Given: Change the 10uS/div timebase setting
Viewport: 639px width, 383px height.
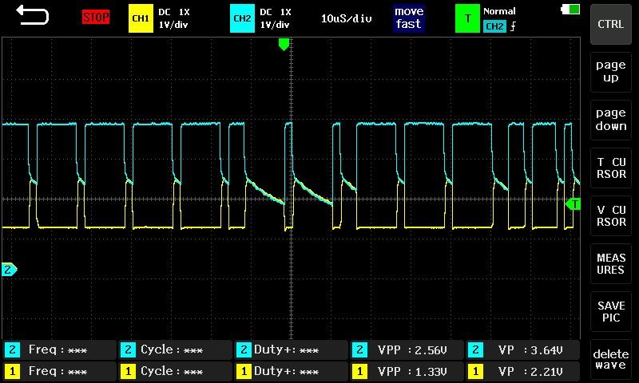Looking at the screenshot, I should (347, 18).
